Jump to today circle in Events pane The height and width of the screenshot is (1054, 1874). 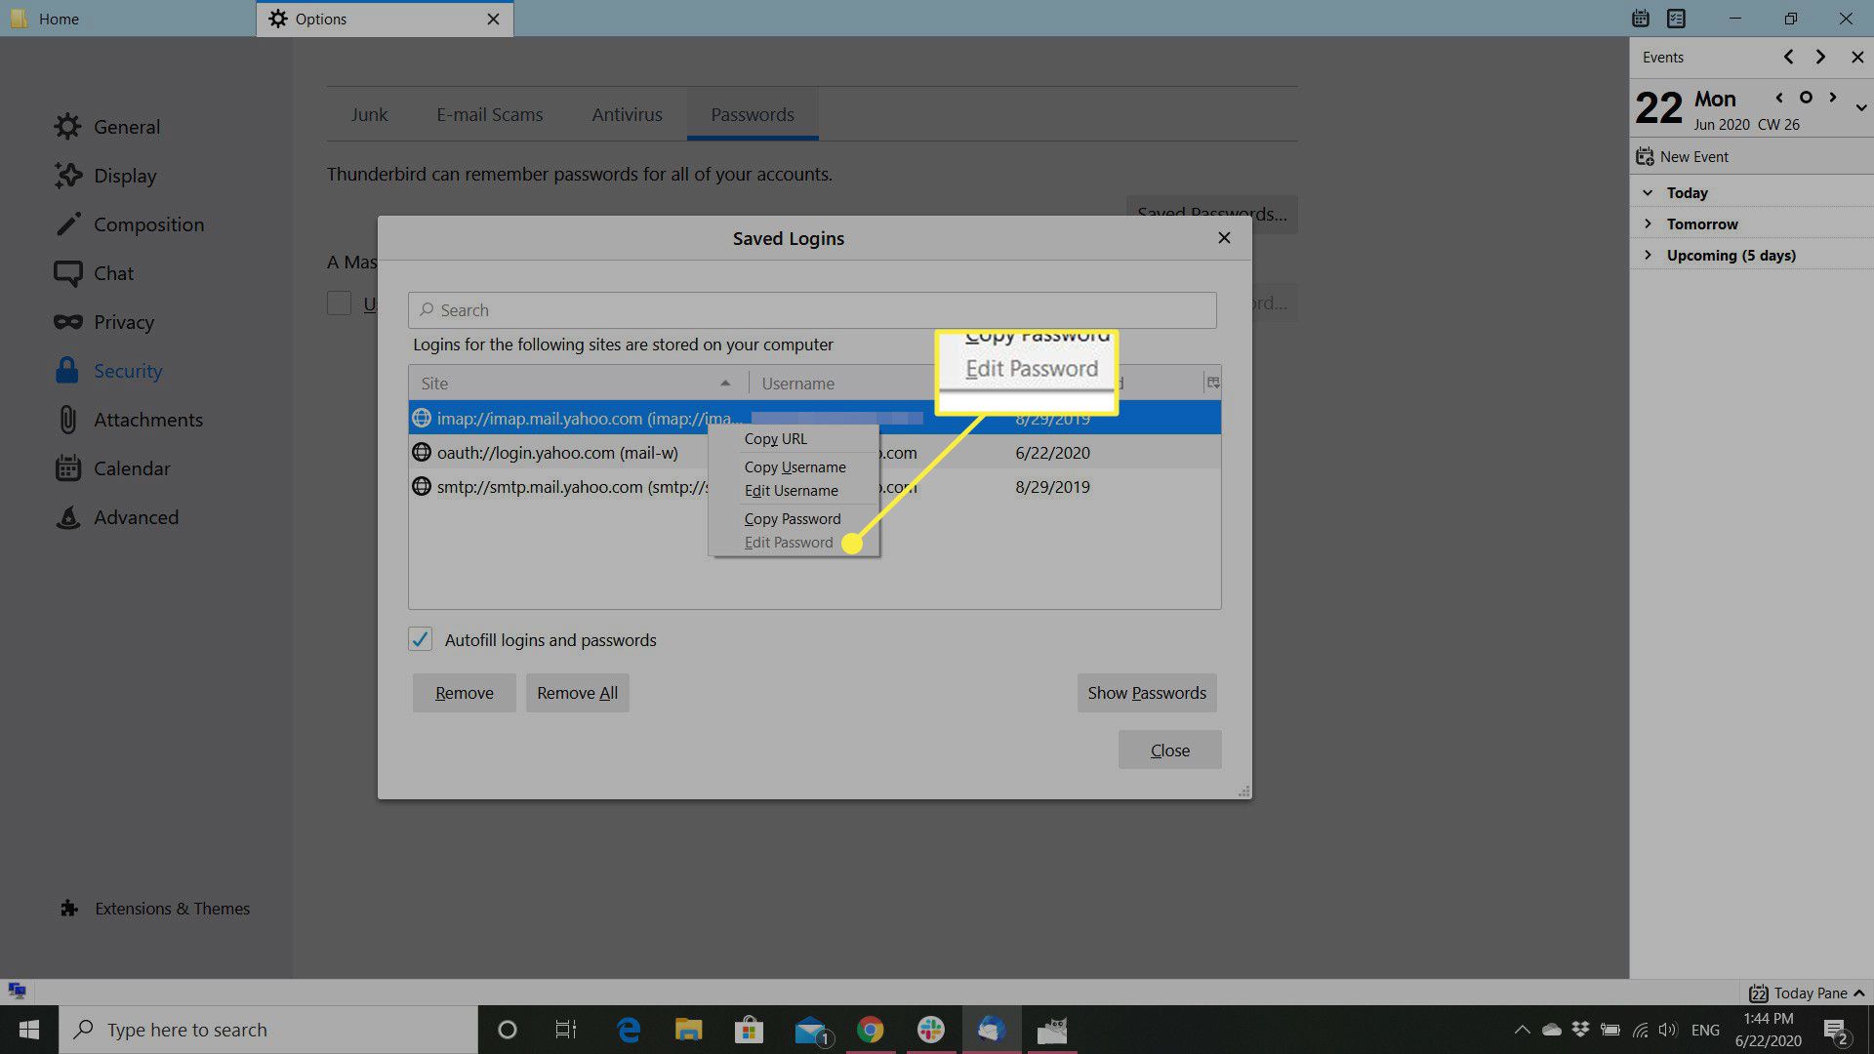click(x=1806, y=98)
